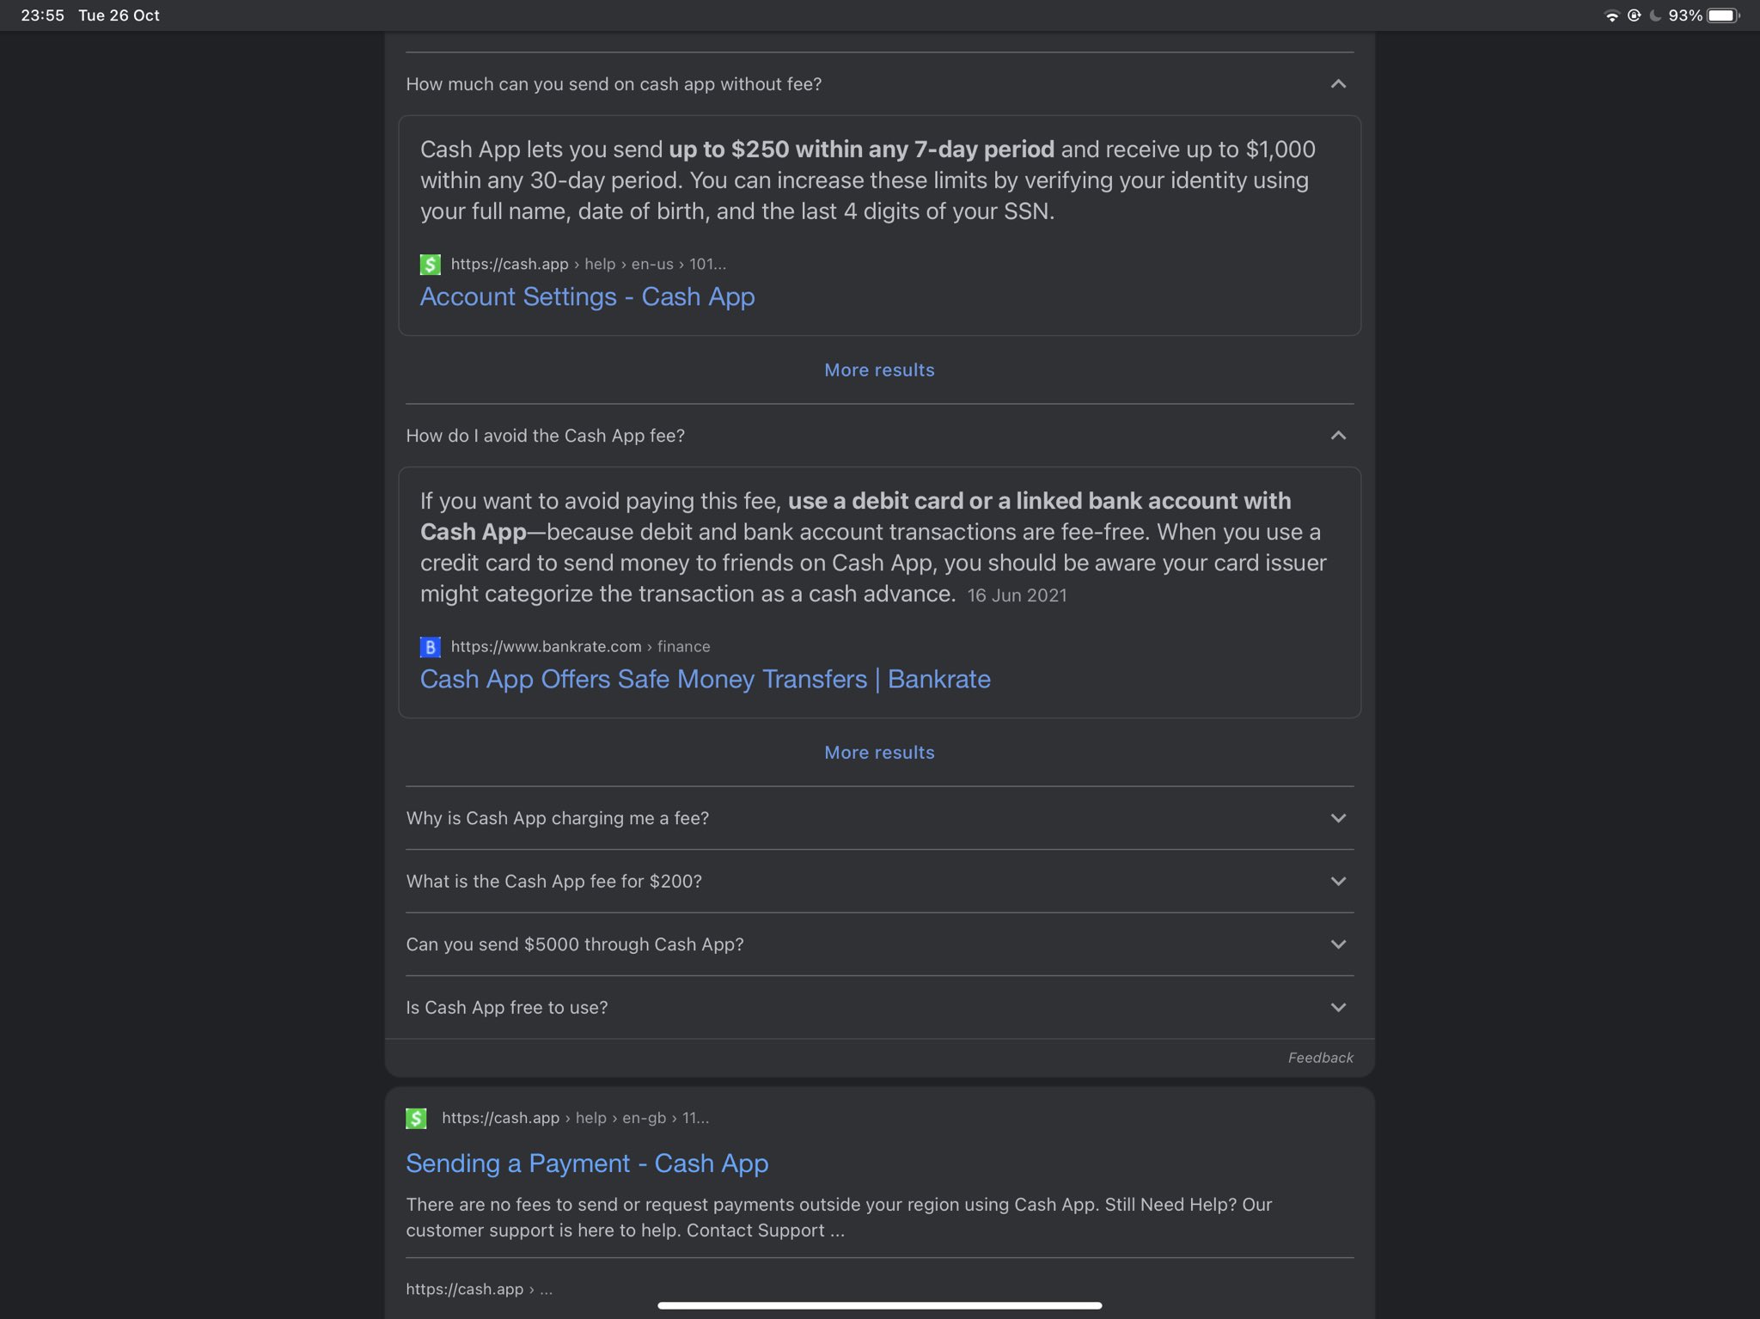Tap the home indicator bar at the bottom

tap(879, 1305)
